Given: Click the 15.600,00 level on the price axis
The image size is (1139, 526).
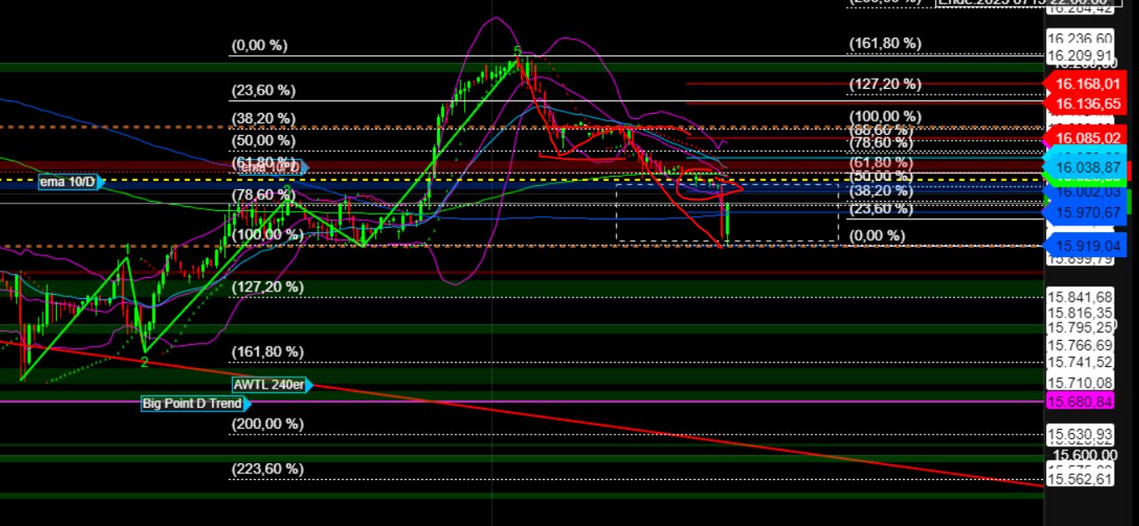Looking at the screenshot, I should pyautogui.click(x=1085, y=455).
